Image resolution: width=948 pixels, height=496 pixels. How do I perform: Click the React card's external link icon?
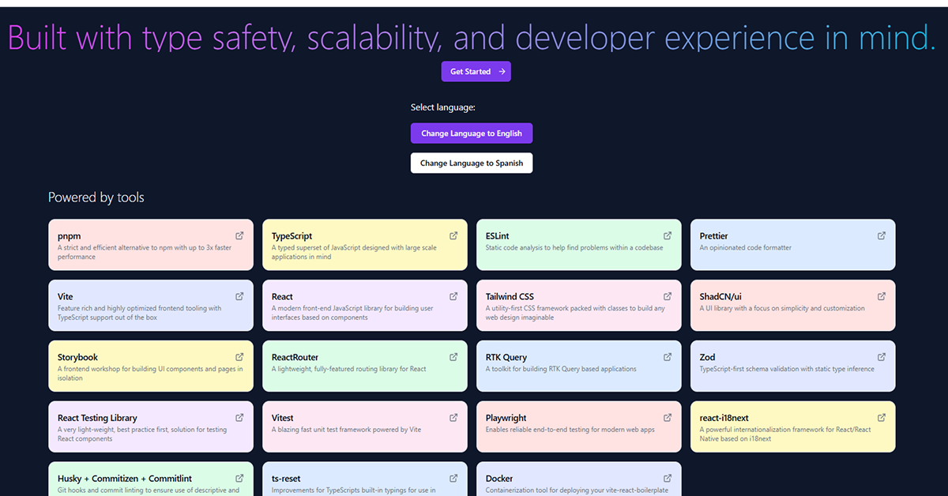[x=453, y=295]
